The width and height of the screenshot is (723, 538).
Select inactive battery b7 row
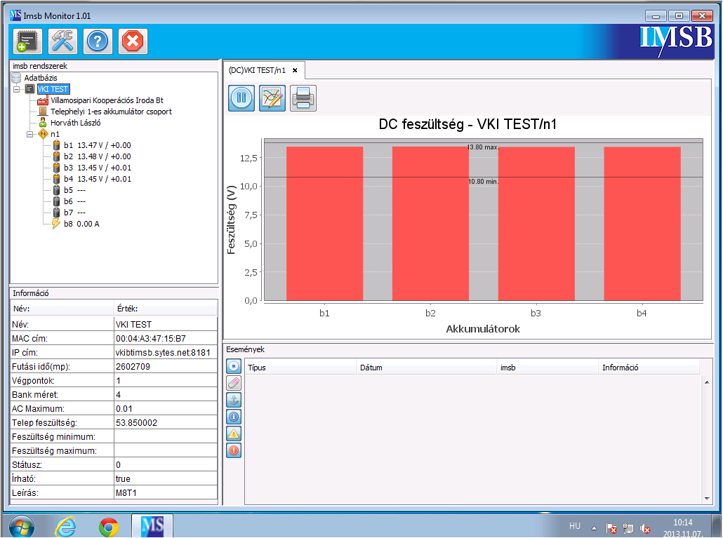pyautogui.click(x=74, y=213)
